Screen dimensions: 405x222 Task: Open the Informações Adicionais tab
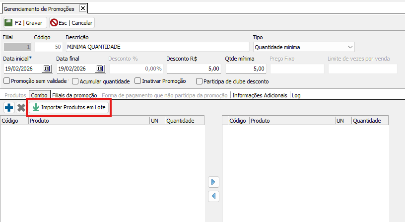pyautogui.click(x=260, y=95)
